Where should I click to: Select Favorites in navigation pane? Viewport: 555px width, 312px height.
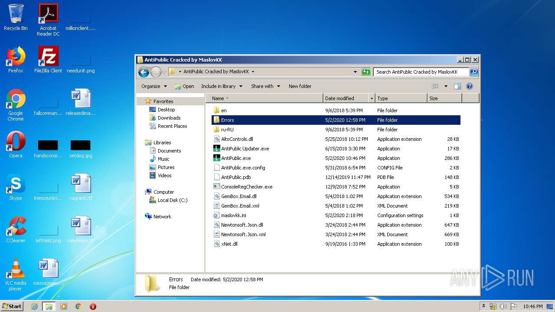(163, 101)
